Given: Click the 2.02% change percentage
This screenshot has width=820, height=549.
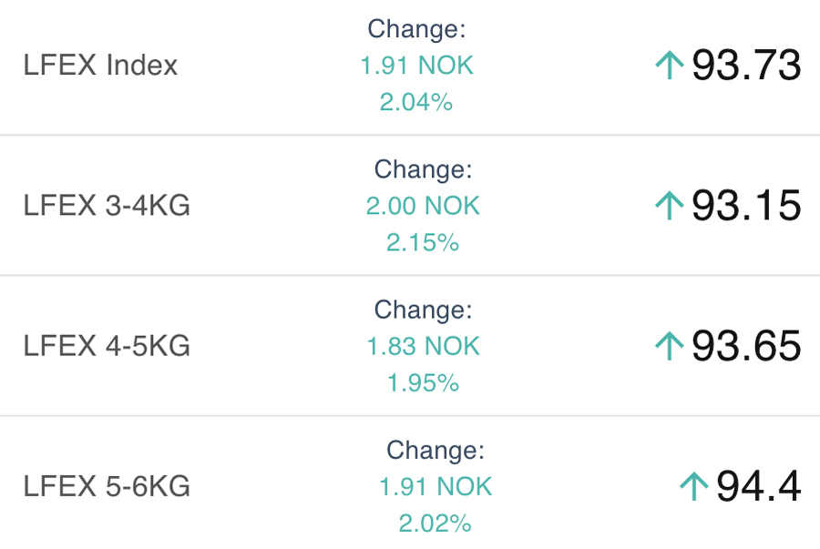Looking at the screenshot, I should pos(435,523).
